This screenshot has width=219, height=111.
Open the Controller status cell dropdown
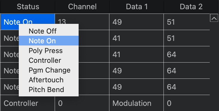pos(21,103)
